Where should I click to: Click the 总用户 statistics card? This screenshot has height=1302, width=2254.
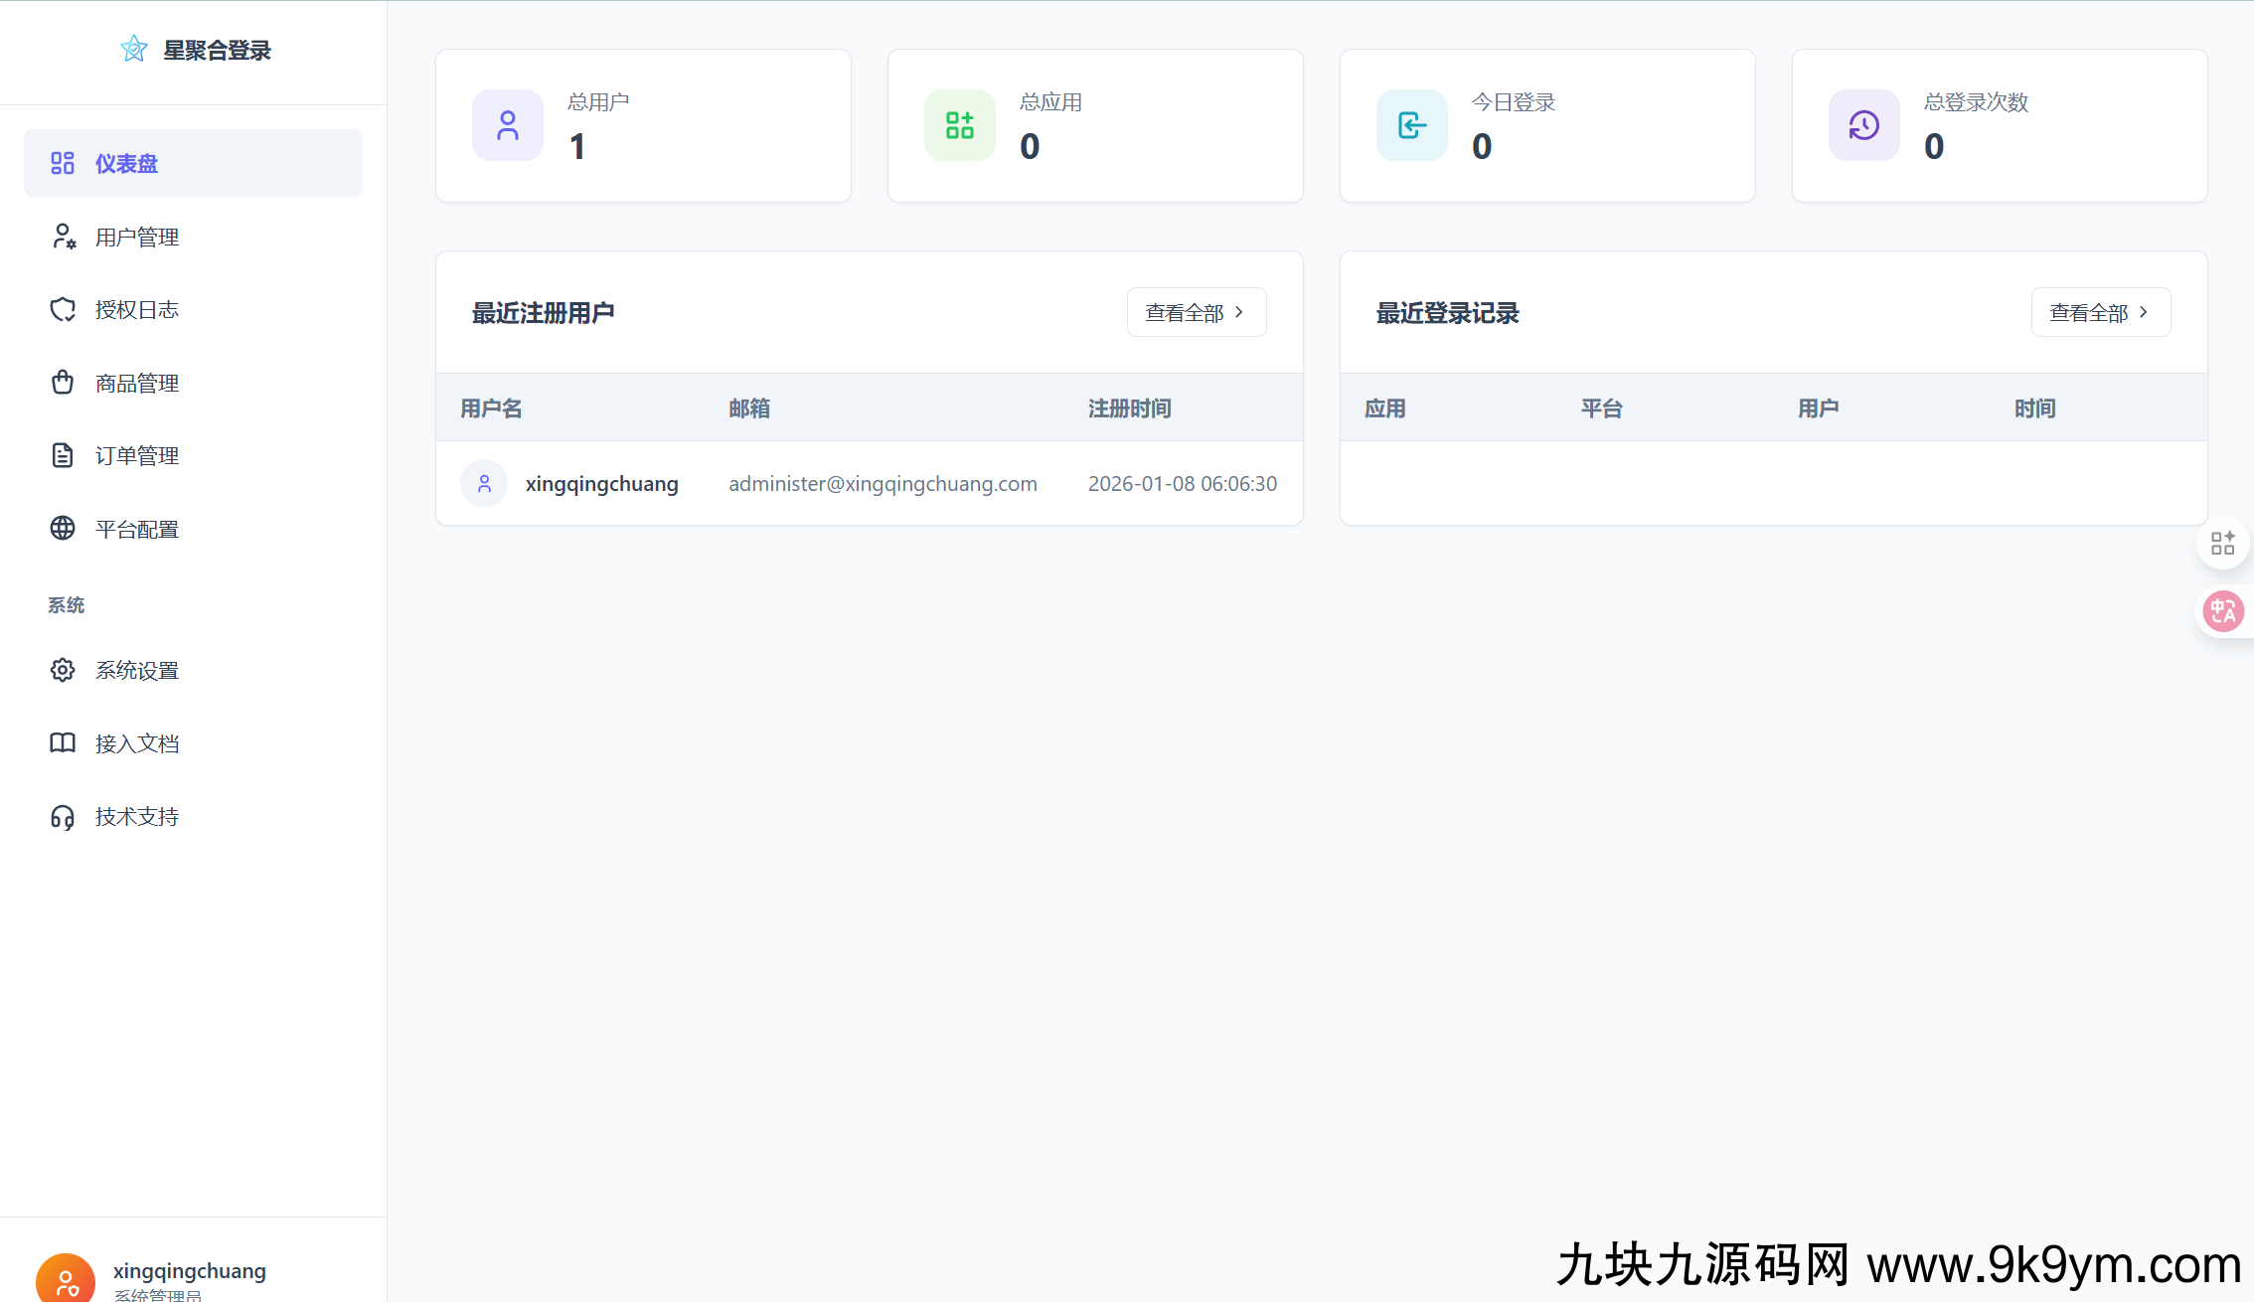pyautogui.click(x=643, y=125)
